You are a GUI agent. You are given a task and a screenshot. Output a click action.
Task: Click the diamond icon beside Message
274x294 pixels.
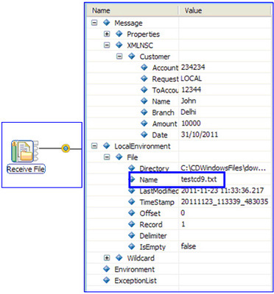pyautogui.click(x=106, y=23)
